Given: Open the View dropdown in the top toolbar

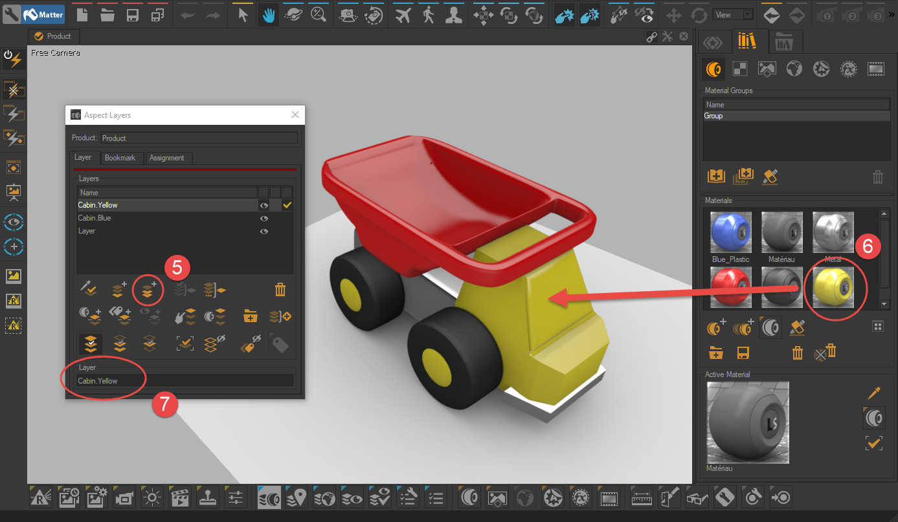Looking at the screenshot, I should pos(732,13).
